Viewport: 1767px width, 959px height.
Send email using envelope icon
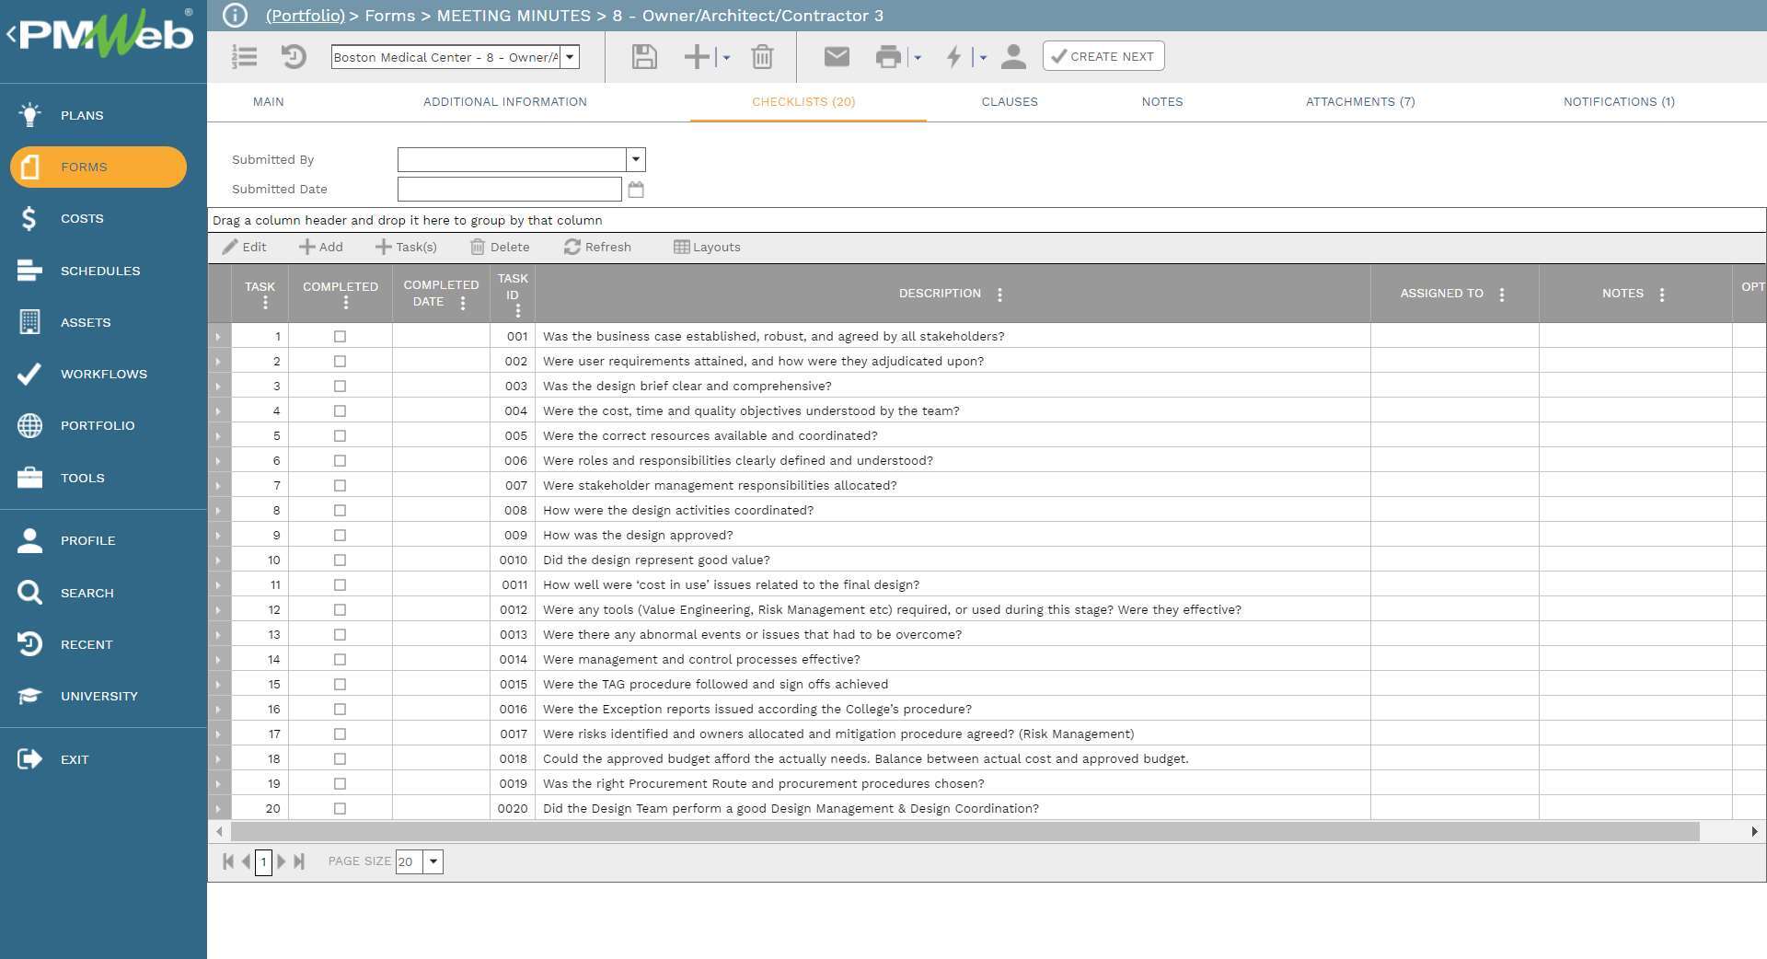(837, 57)
